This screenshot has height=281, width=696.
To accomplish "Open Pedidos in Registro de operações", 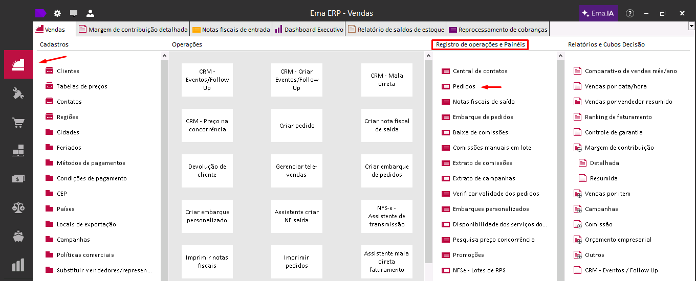I will (x=464, y=86).
